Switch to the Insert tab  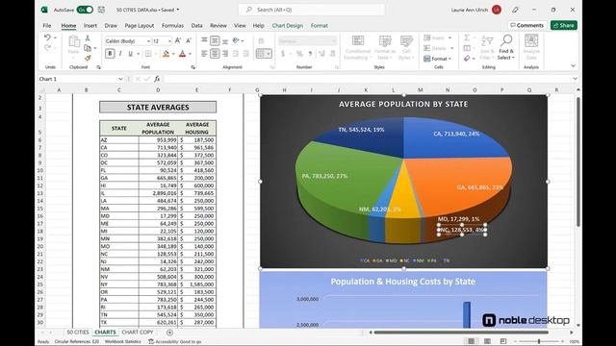(90, 26)
